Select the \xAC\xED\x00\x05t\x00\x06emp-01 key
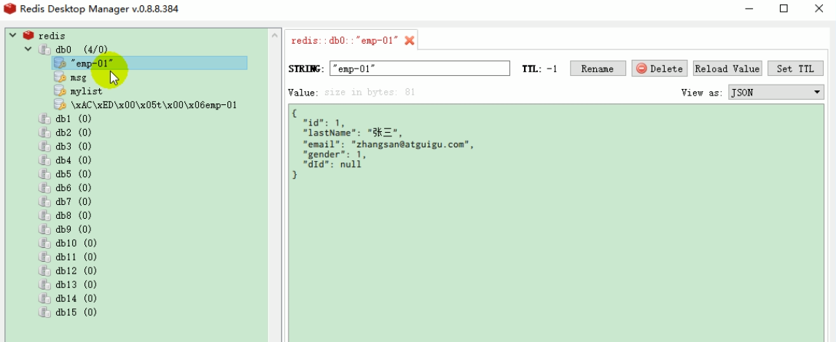This screenshot has height=342, width=836. coord(154,105)
